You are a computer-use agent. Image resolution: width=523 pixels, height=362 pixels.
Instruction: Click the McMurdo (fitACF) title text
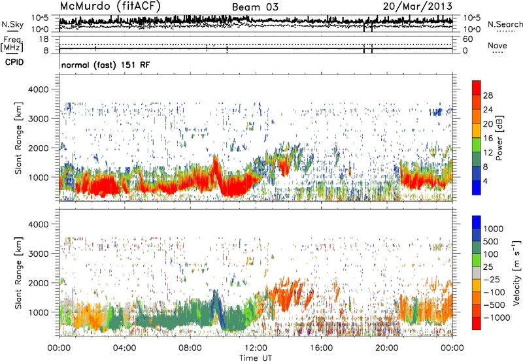tap(110, 7)
